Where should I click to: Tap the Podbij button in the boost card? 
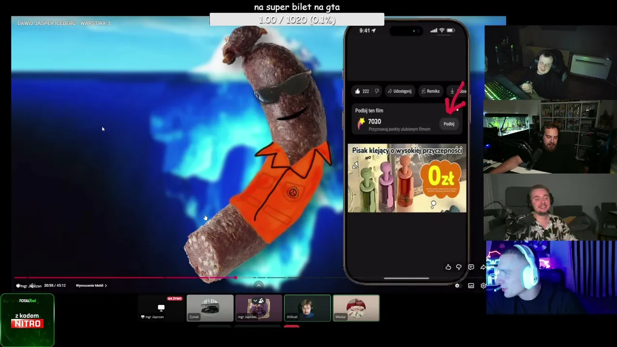[449, 124]
